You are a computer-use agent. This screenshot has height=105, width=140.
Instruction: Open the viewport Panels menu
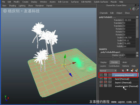coord(49,6)
